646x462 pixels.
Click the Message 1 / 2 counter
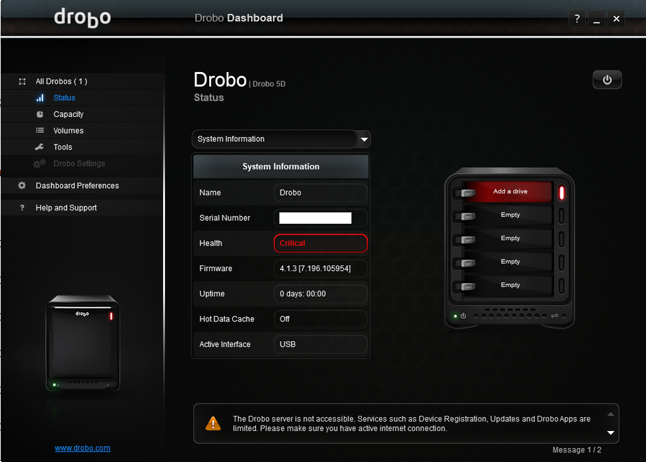(x=577, y=449)
